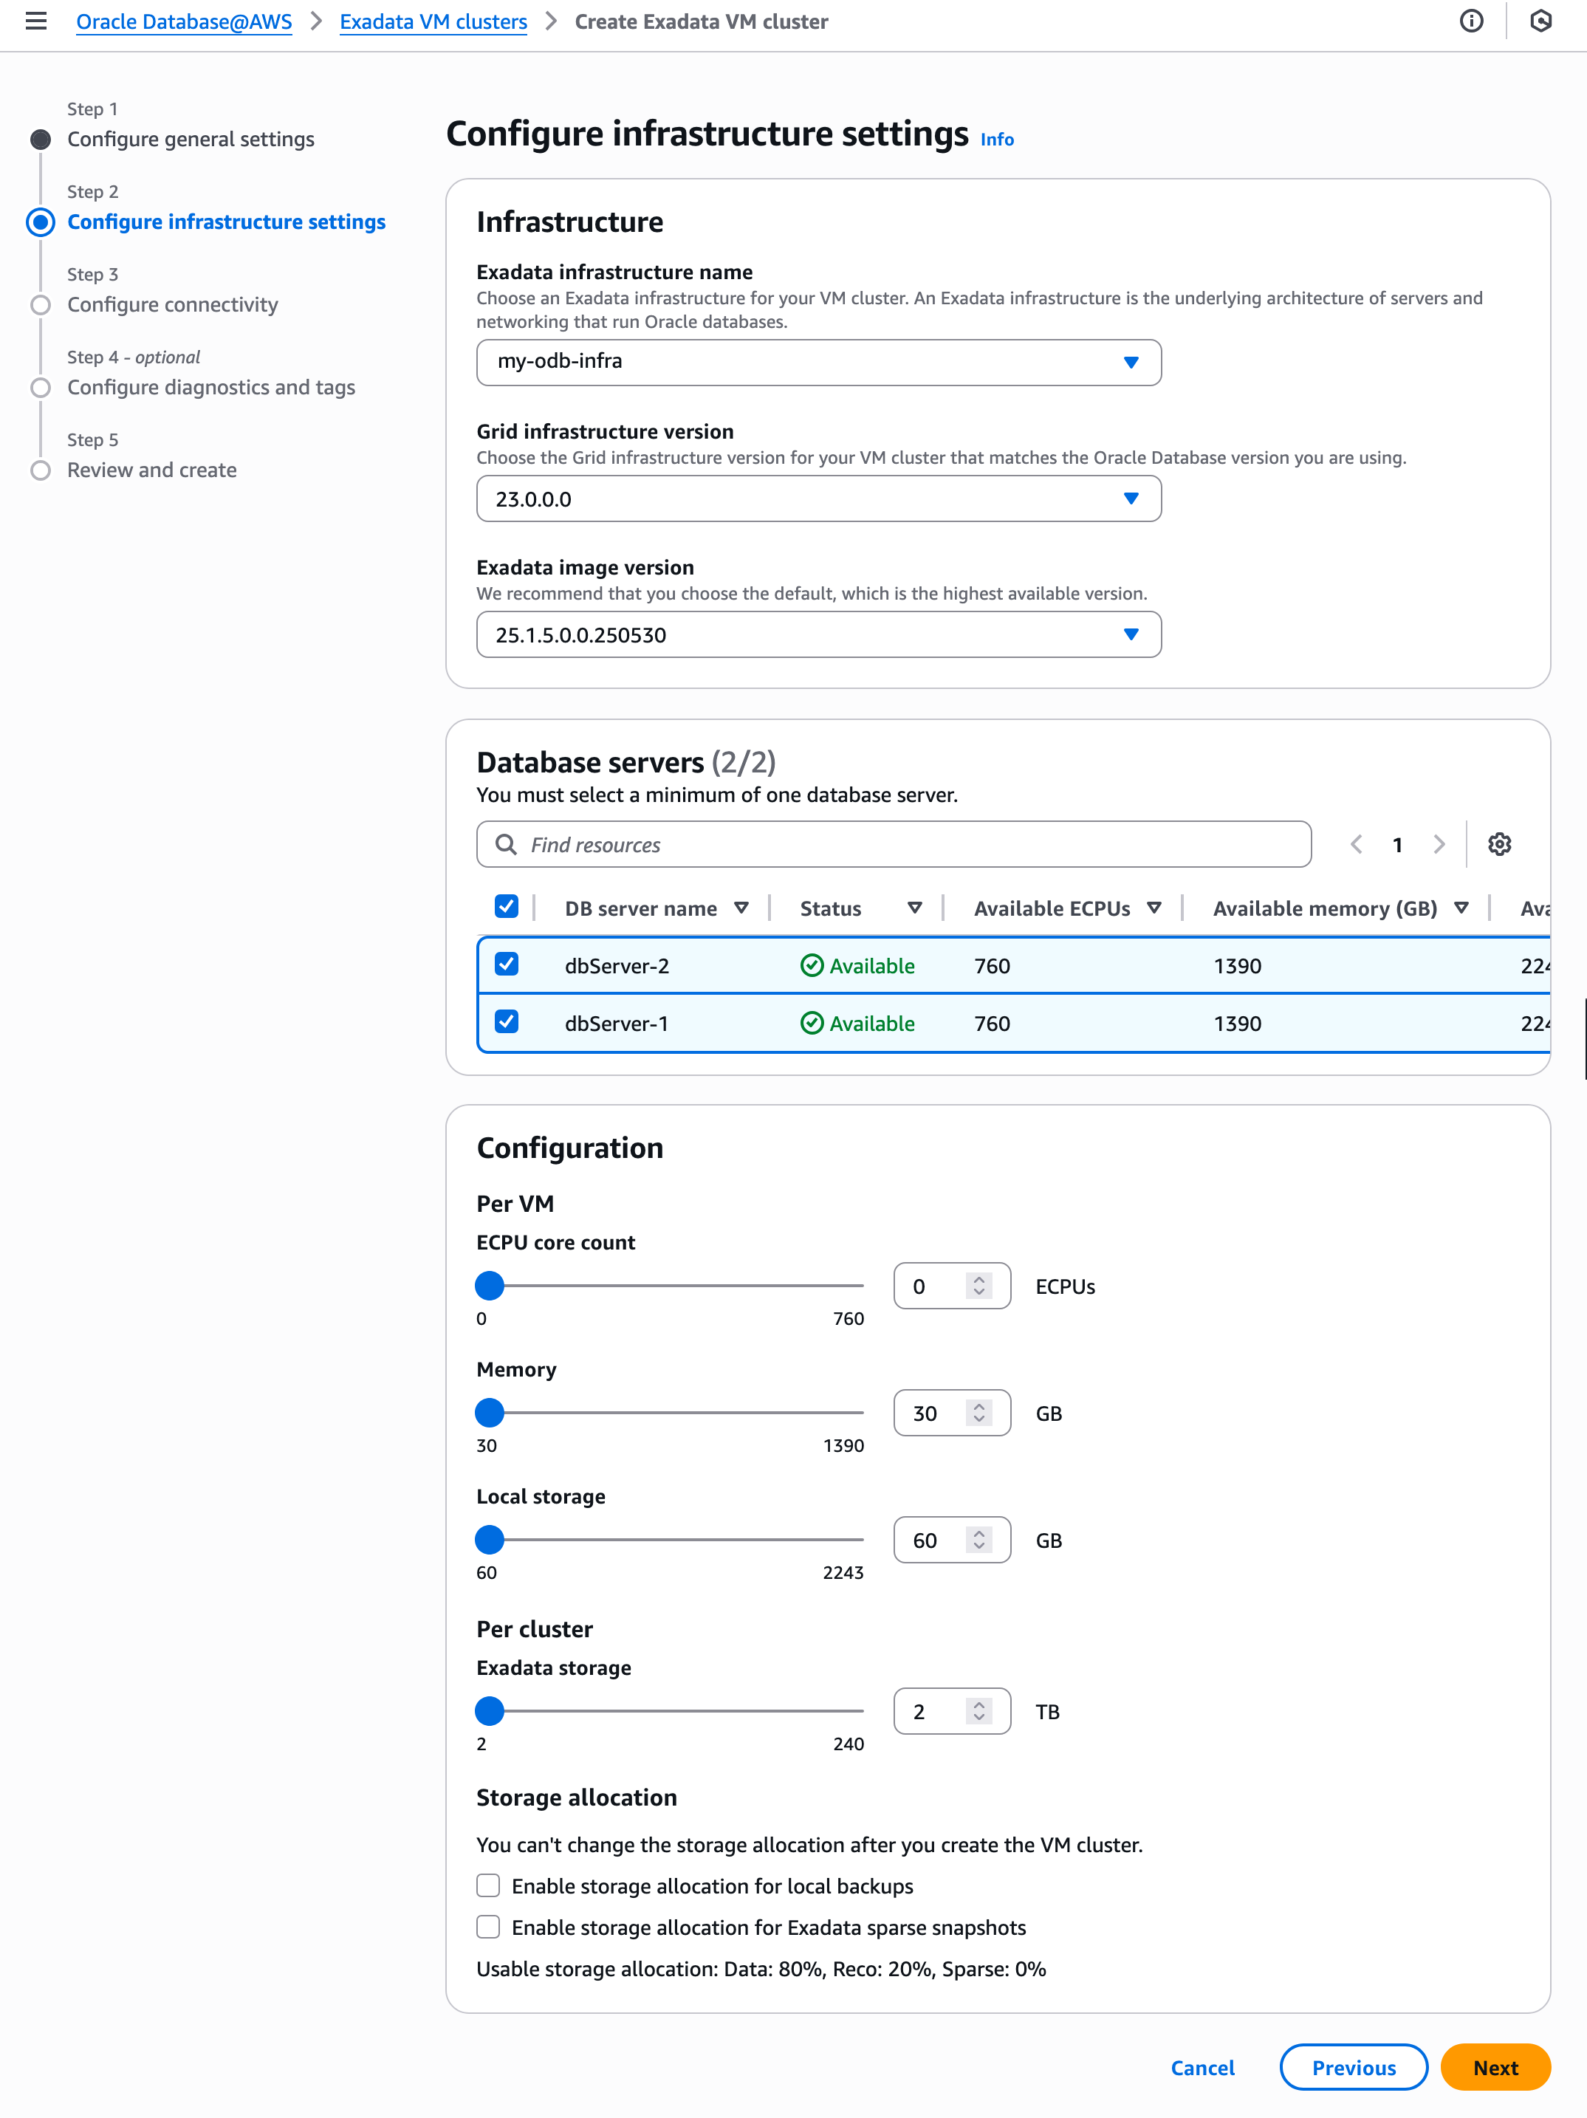Open the hamburger navigation menu

[x=36, y=21]
